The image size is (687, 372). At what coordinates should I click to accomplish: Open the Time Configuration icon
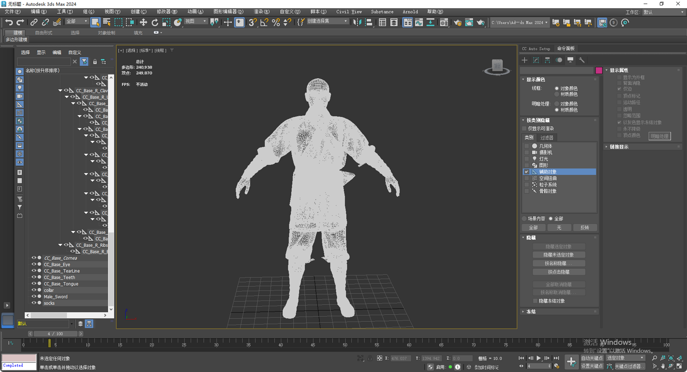coord(557,366)
